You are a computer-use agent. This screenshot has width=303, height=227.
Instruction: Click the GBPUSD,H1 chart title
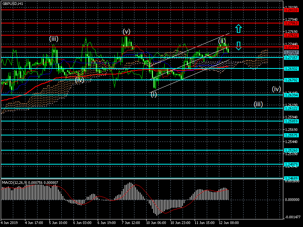coord(12,3)
